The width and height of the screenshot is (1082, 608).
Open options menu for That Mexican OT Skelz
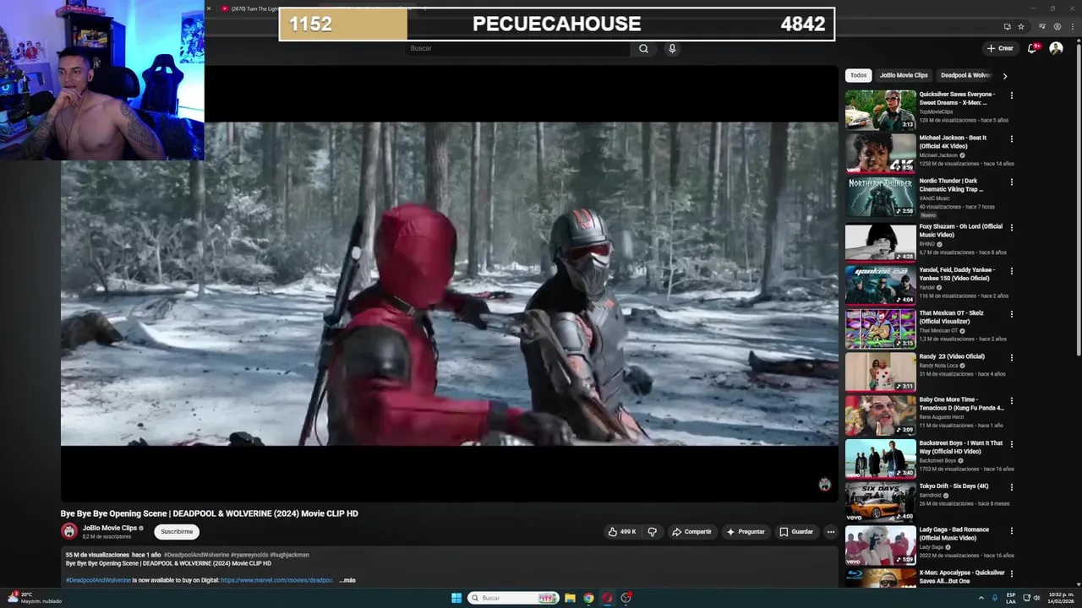point(1011,314)
